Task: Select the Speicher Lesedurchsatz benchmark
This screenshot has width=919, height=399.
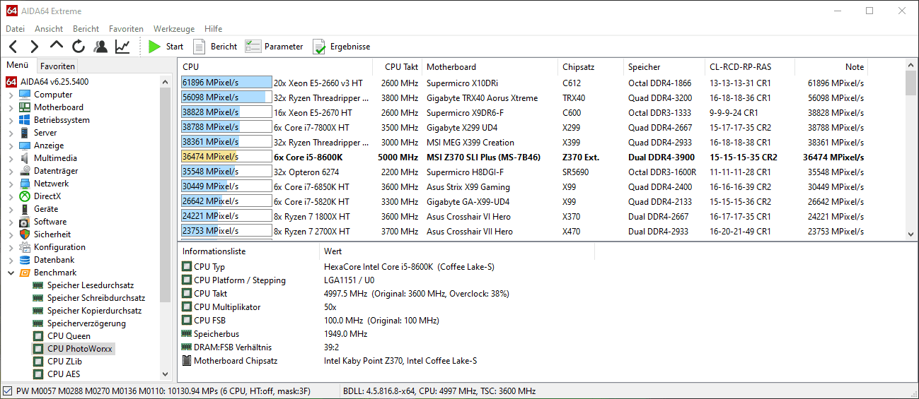Action: pyautogui.click(x=91, y=285)
